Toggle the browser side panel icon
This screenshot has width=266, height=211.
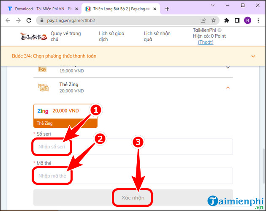click(237, 21)
